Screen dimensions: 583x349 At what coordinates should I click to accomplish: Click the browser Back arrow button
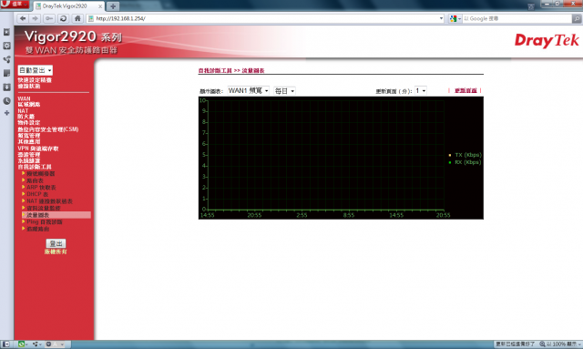[23, 18]
